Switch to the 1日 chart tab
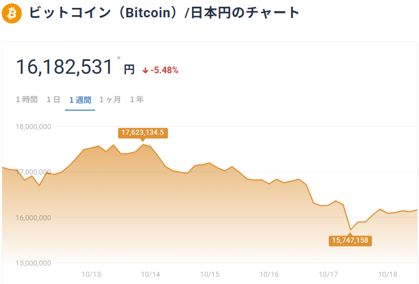The width and height of the screenshot is (419, 284). [x=53, y=100]
